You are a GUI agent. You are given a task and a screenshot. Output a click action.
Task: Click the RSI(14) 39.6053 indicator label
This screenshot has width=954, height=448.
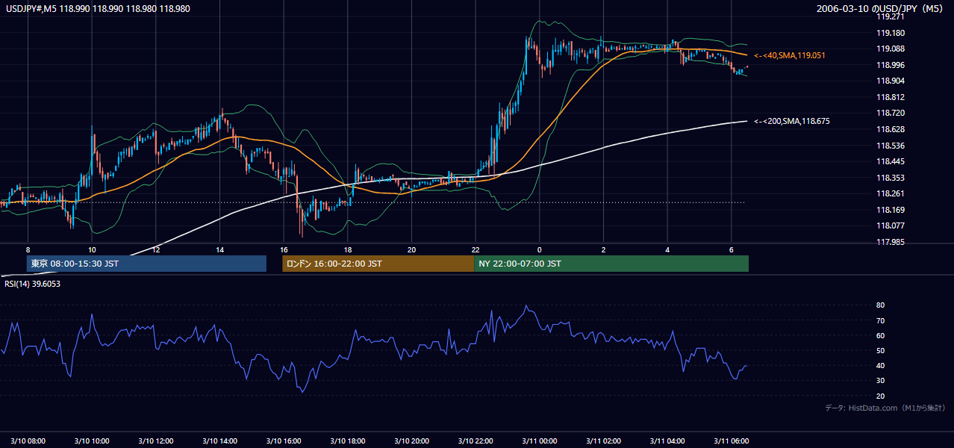32,284
